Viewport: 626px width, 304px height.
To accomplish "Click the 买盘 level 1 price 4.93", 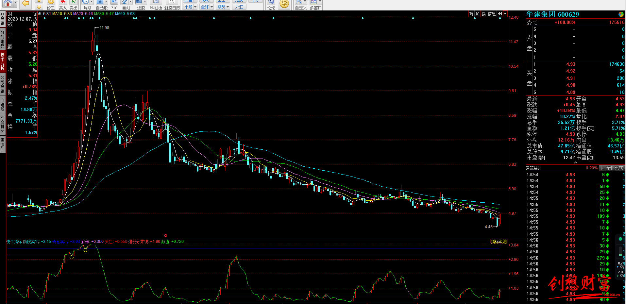I will click(x=571, y=64).
